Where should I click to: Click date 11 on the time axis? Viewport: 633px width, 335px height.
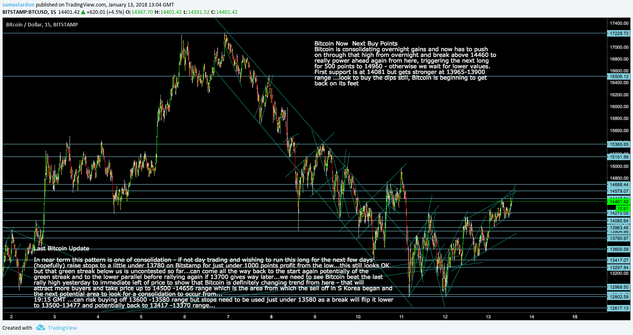point(401,317)
